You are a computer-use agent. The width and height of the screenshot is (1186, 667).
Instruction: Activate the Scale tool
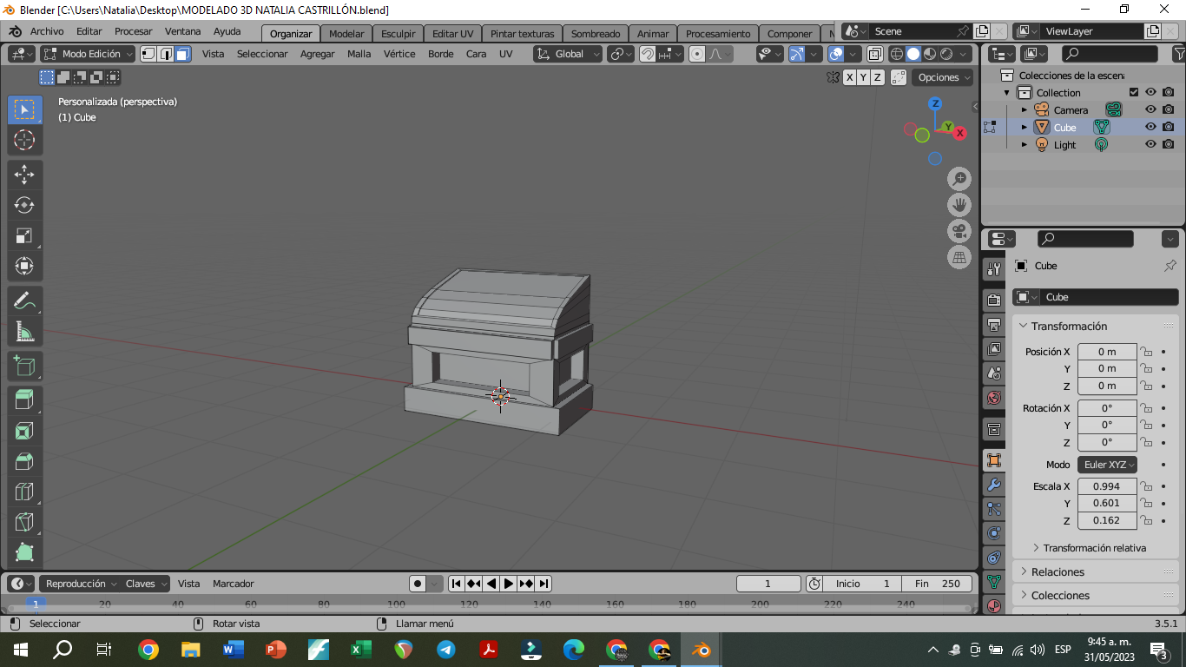24,236
